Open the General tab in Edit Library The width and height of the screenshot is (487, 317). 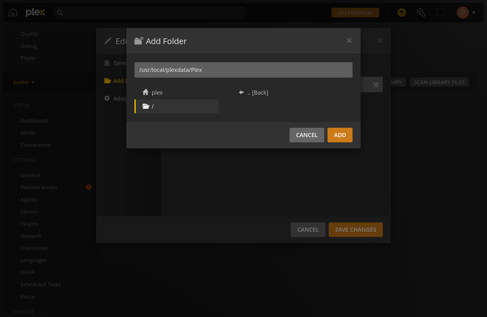click(115, 63)
